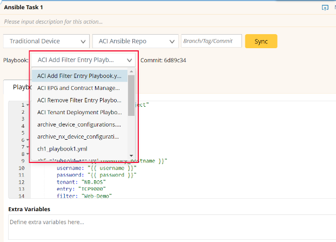336x242 pixels.
Task: Choose ACI EPG and Contract Management playbook
Action: [x=79, y=88]
